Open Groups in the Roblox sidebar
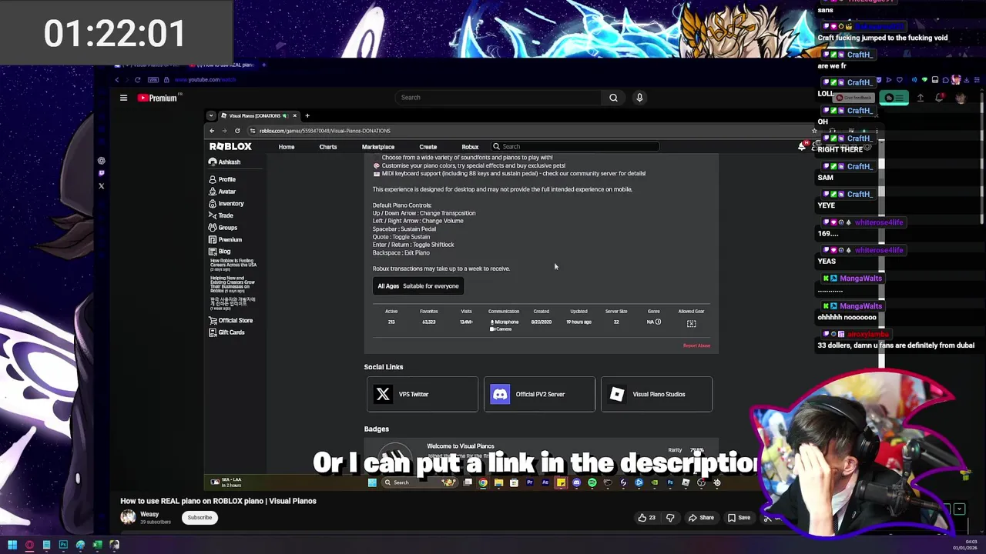The width and height of the screenshot is (986, 554). pos(223,228)
